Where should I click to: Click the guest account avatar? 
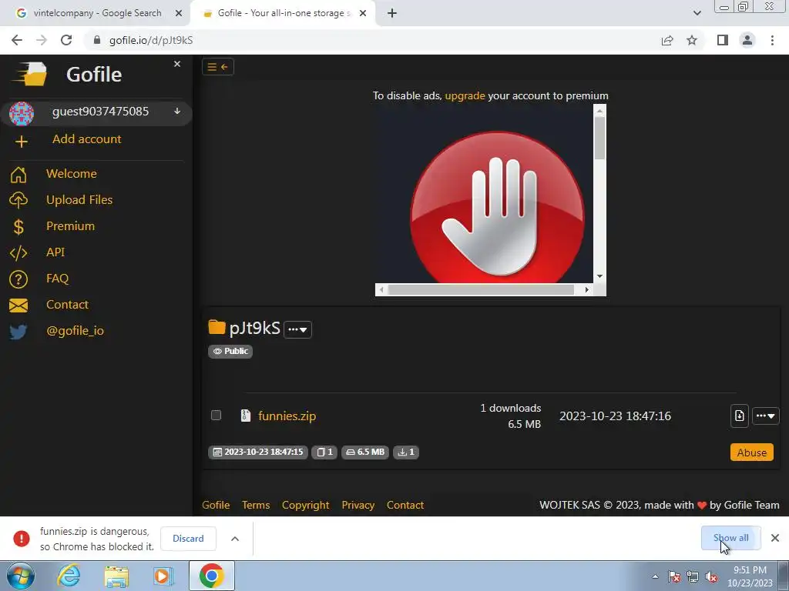(x=21, y=113)
